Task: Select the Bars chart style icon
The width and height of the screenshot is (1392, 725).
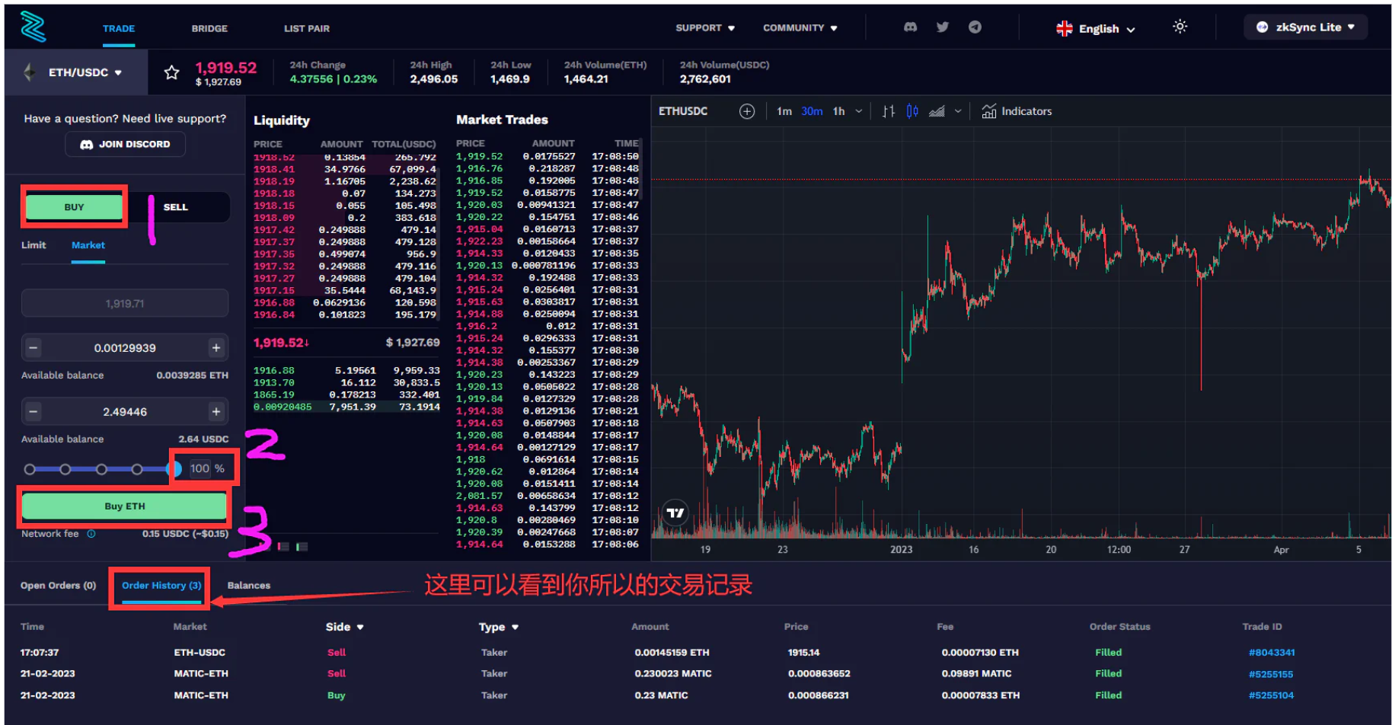Action: click(x=888, y=111)
